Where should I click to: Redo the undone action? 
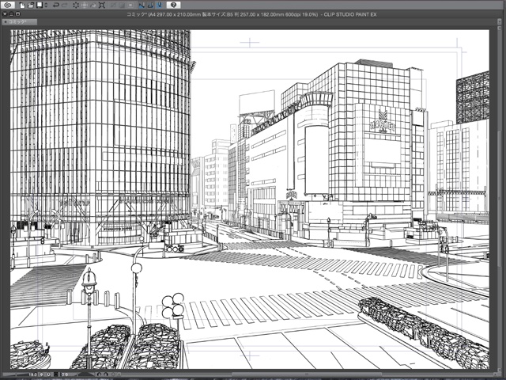tap(65, 6)
